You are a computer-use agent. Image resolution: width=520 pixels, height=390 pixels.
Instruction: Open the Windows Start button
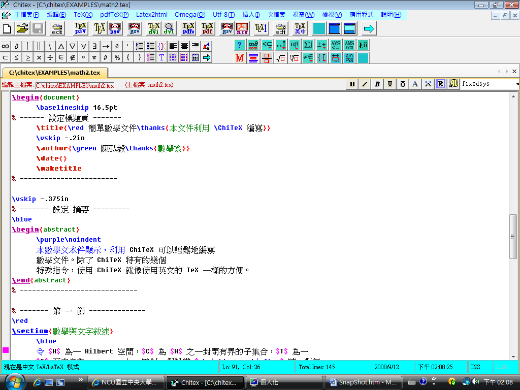[x=15, y=382]
